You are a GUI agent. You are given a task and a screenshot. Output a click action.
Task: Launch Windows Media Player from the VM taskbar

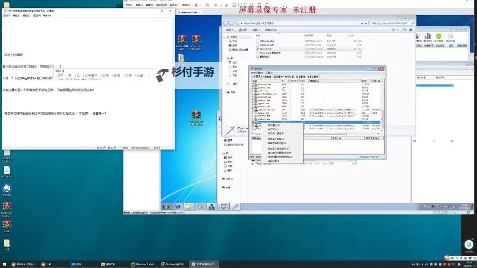(x=200, y=206)
